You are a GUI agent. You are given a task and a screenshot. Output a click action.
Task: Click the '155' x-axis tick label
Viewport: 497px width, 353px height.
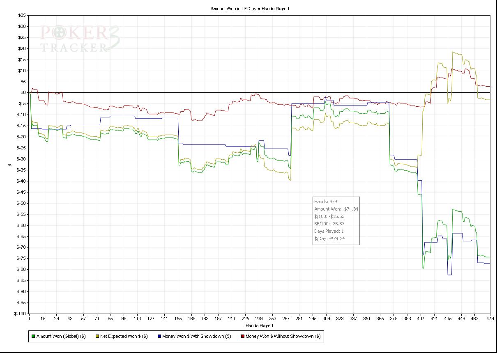tap(178, 319)
